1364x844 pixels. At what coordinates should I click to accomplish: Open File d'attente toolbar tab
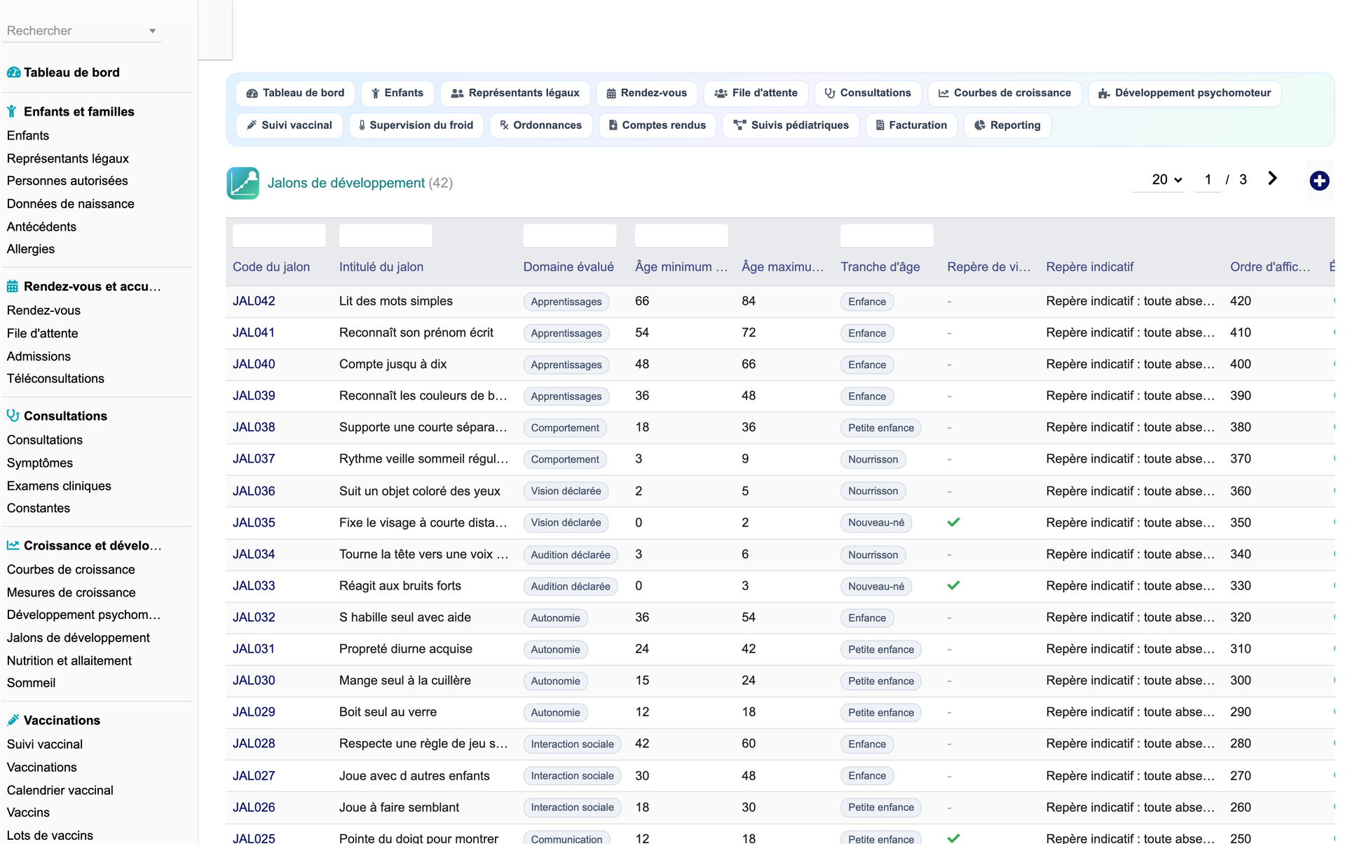(756, 93)
